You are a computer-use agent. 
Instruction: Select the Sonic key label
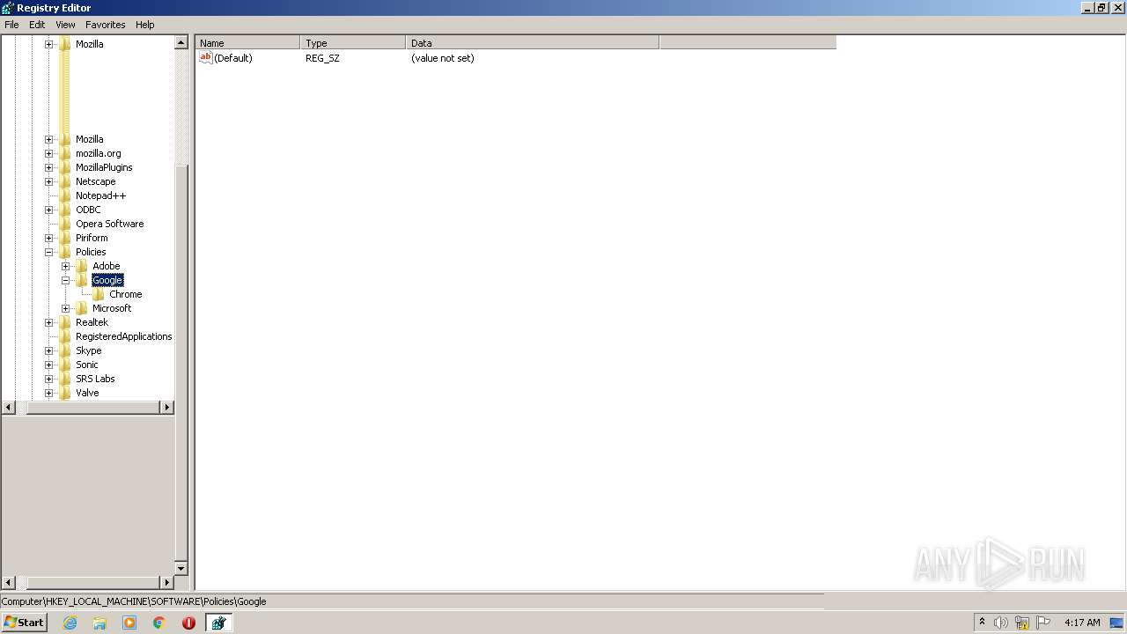(x=87, y=365)
